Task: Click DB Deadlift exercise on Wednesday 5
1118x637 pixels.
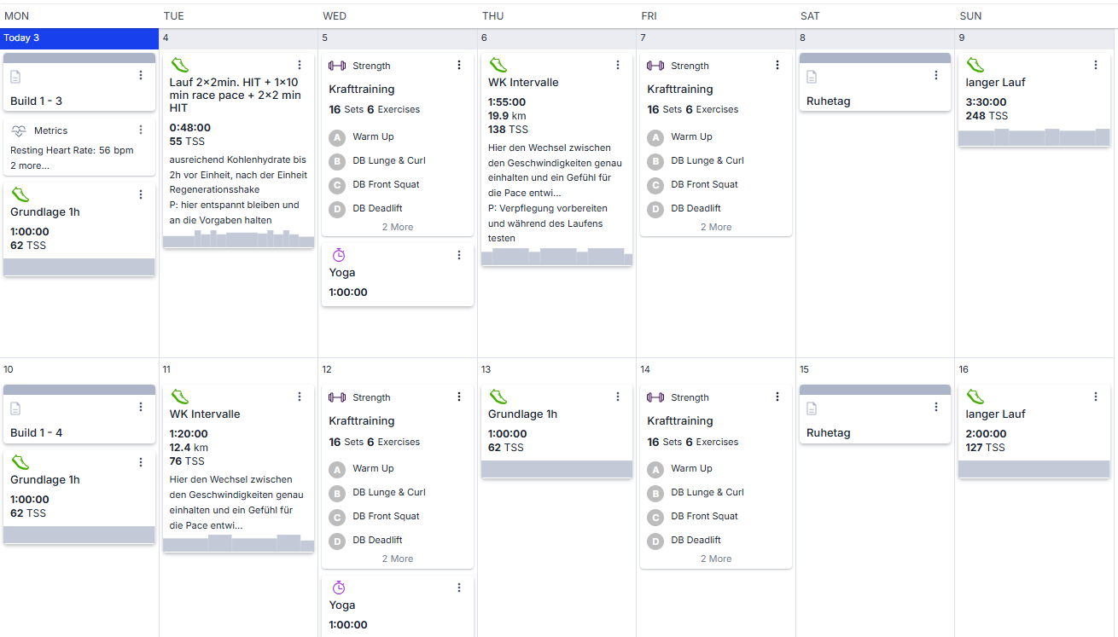Action: click(377, 208)
